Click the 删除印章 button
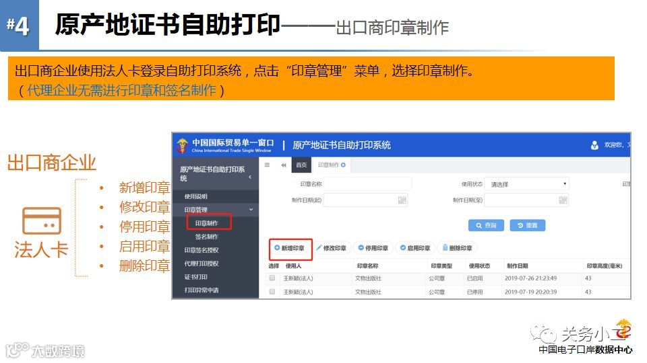The image size is (647, 363). [x=457, y=248]
